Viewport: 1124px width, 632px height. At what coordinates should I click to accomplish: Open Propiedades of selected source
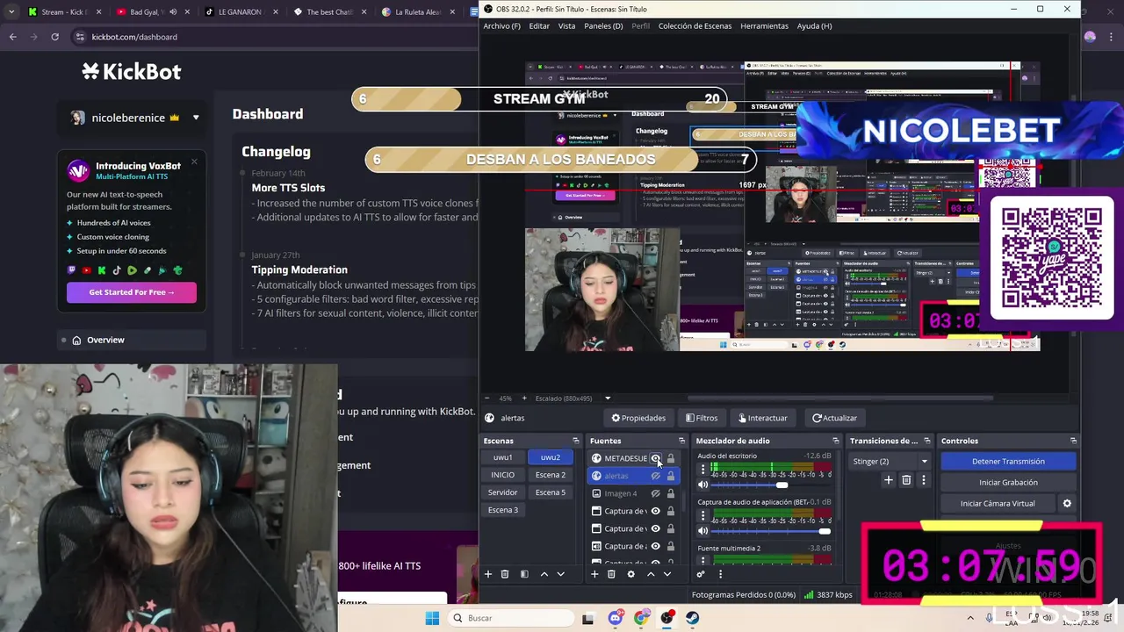[x=638, y=418]
